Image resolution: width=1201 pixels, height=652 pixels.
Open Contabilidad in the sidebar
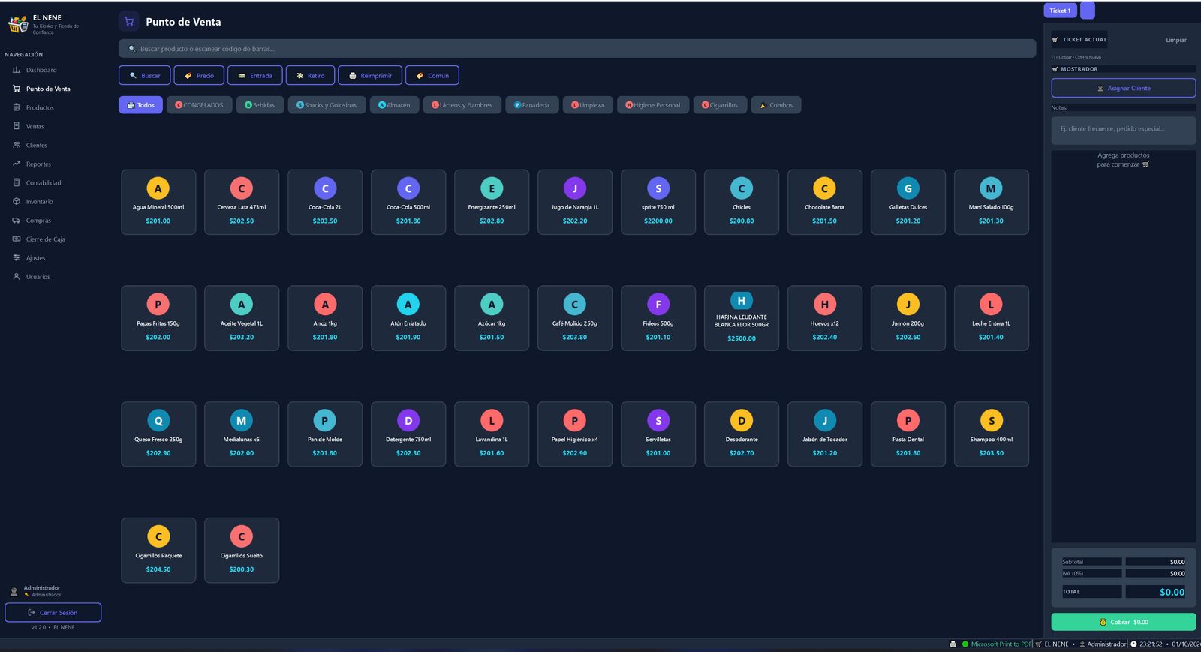pyautogui.click(x=44, y=182)
